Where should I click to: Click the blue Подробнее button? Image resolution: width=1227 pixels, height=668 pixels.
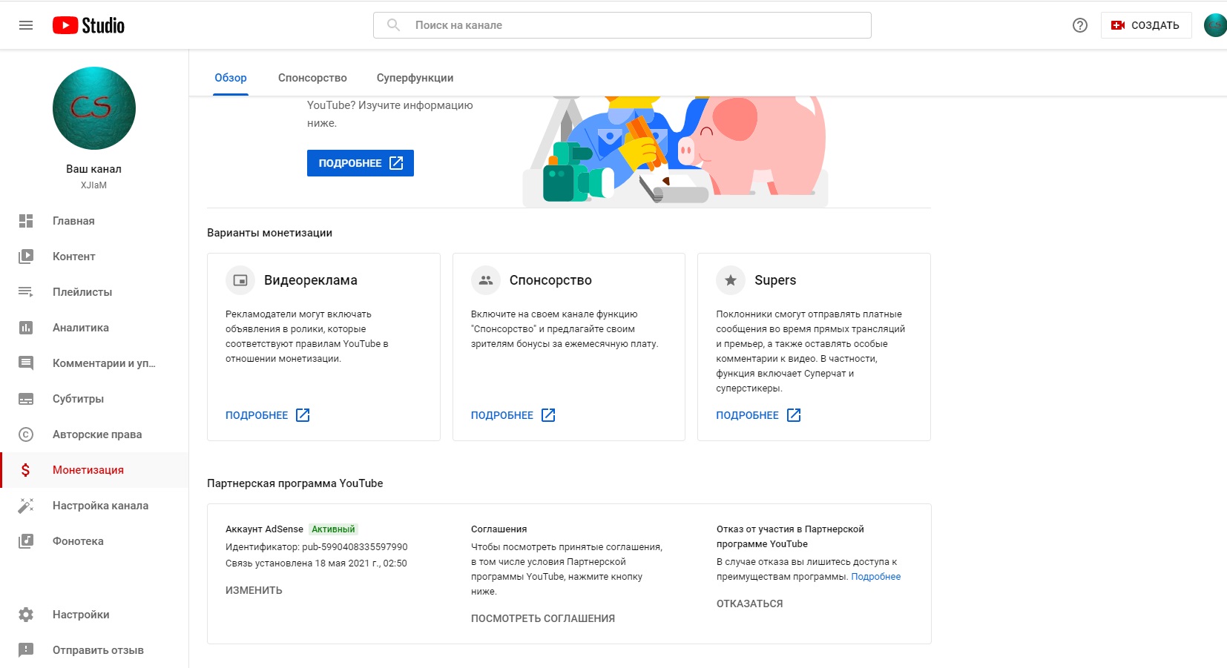(x=361, y=163)
